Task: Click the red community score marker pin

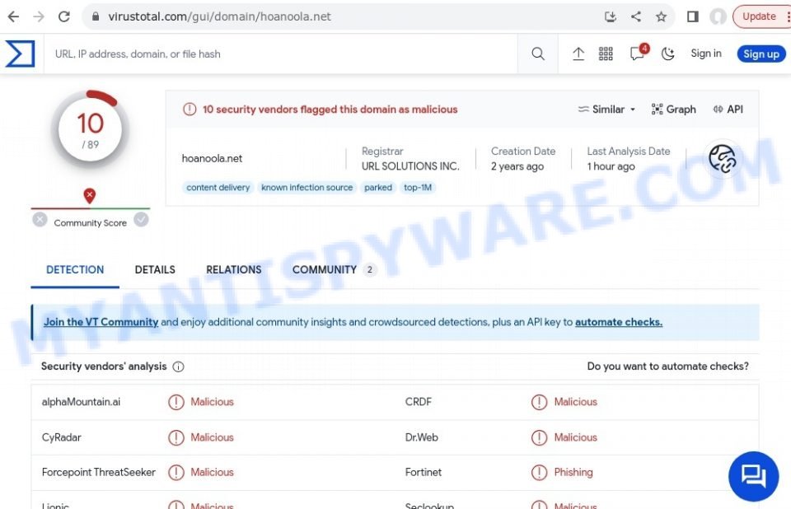Action: pos(89,196)
